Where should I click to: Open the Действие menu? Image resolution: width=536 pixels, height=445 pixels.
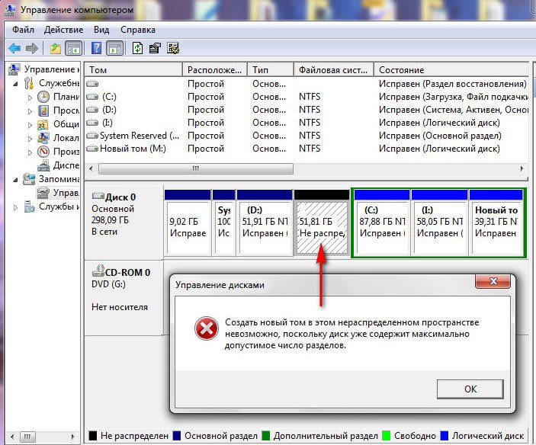click(63, 30)
